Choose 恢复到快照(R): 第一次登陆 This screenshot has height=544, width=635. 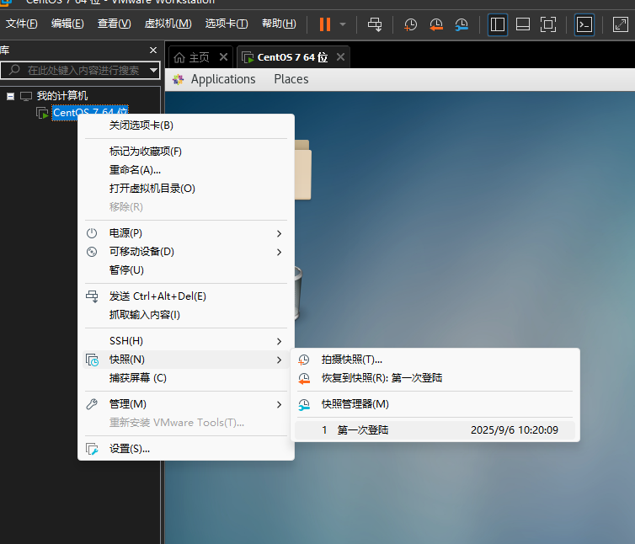click(x=435, y=378)
